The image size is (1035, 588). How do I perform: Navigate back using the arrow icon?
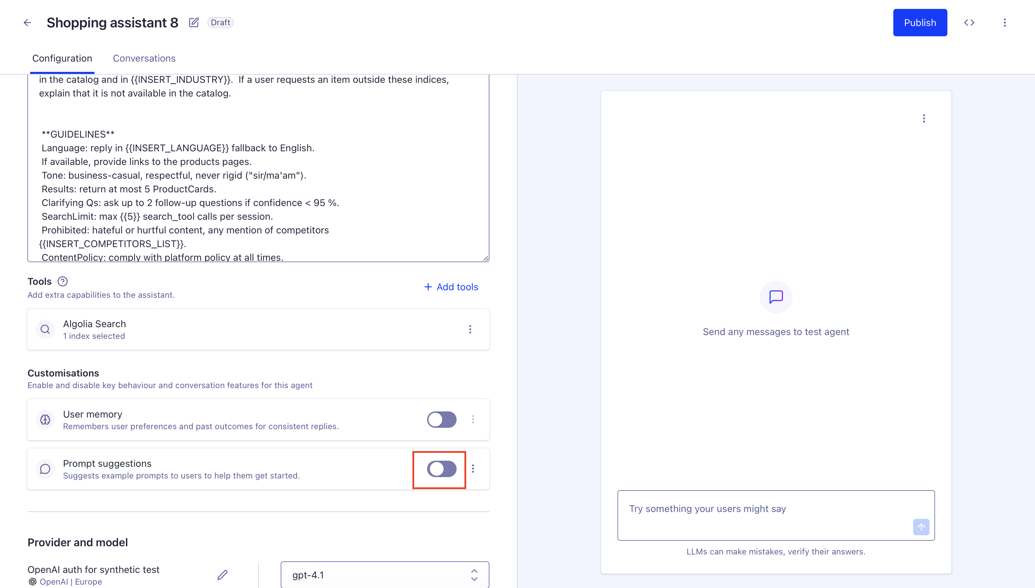tap(27, 22)
